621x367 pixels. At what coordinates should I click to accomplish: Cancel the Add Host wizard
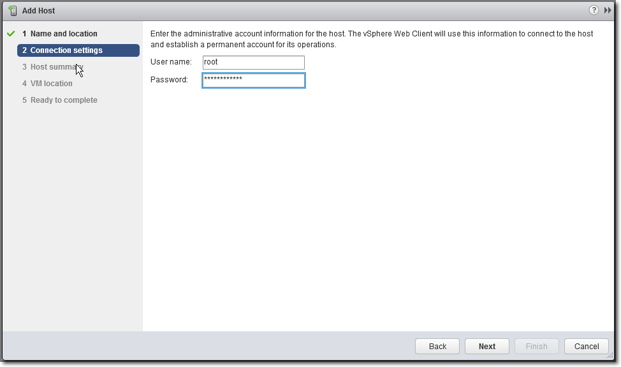[x=587, y=346]
